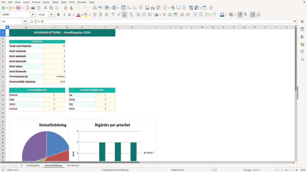This screenshot has width=307, height=172.
Task: Click the zoom in plus button
Action: pyautogui.click(x=297, y=170)
